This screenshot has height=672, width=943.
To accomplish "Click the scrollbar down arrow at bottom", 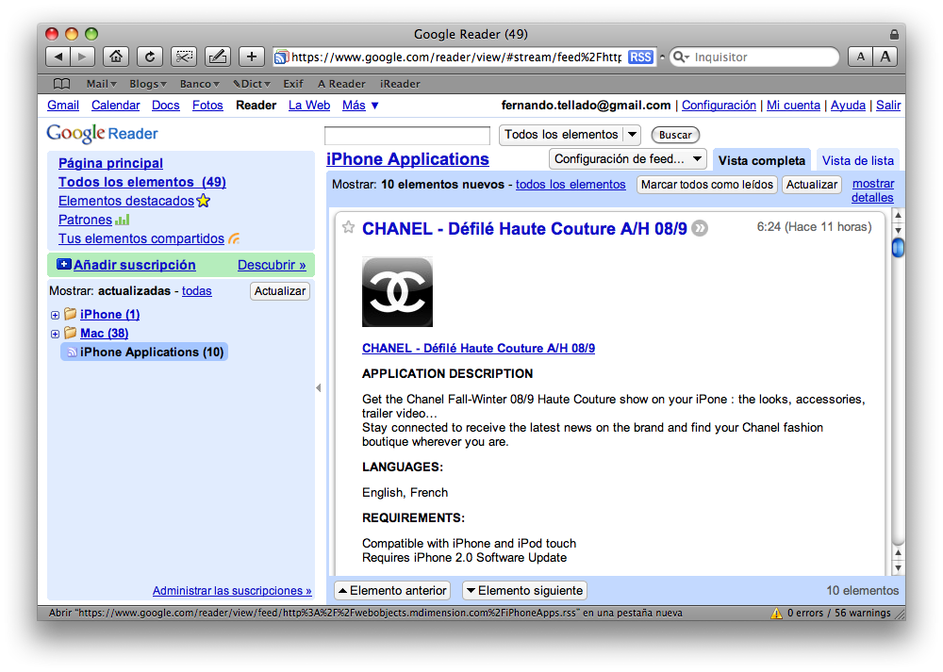I will [898, 568].
